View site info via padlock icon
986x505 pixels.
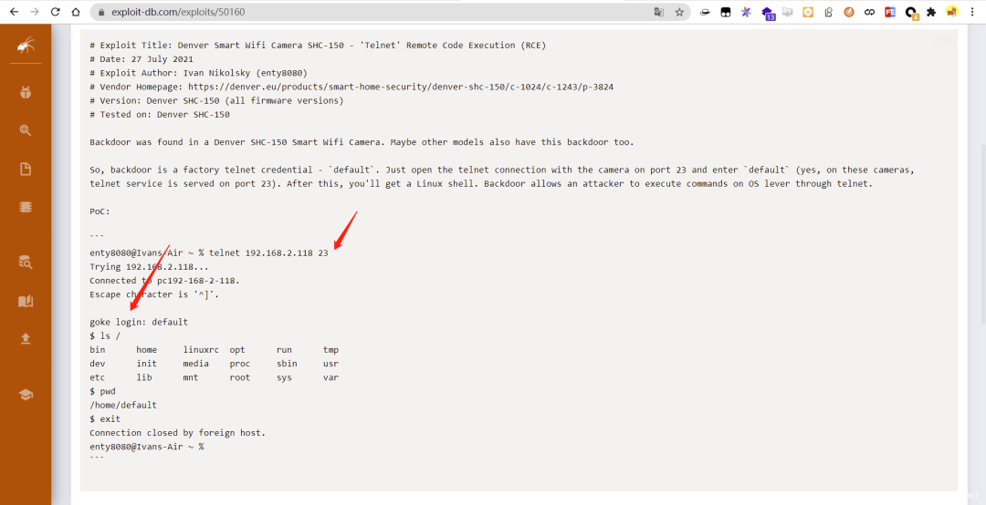(x=100, y=12)
